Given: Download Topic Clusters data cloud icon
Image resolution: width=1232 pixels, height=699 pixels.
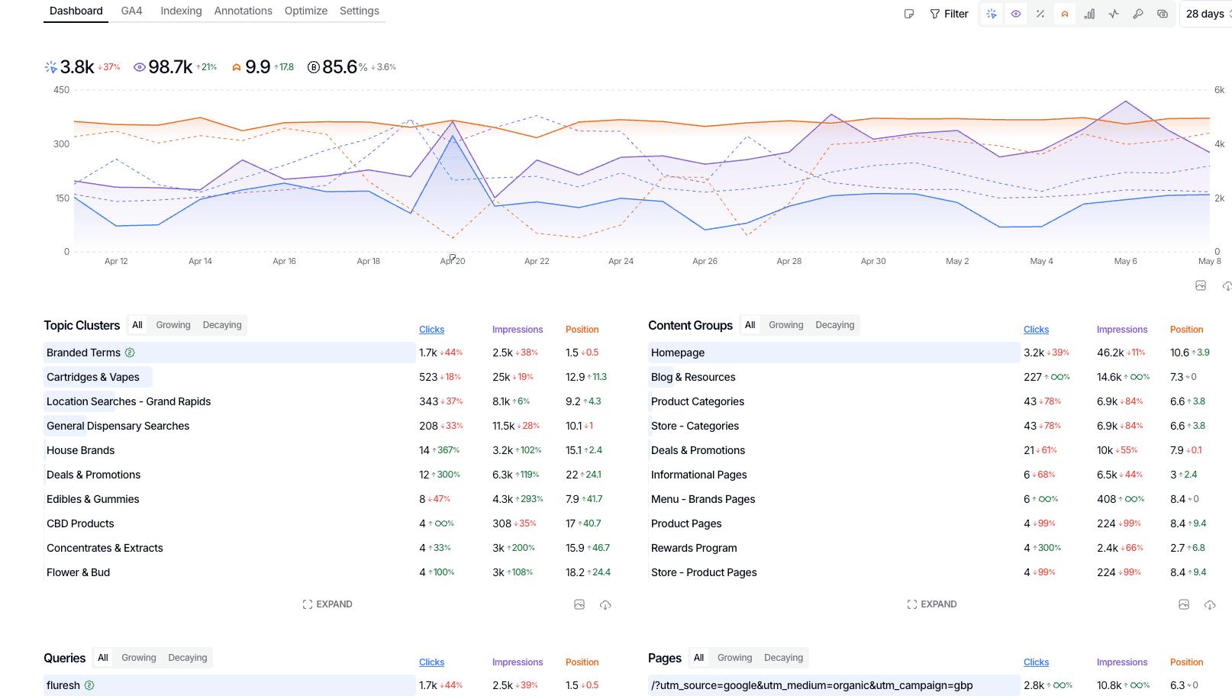Looking at the screenshot, I should pyautogui.click(x=605, y=604).
